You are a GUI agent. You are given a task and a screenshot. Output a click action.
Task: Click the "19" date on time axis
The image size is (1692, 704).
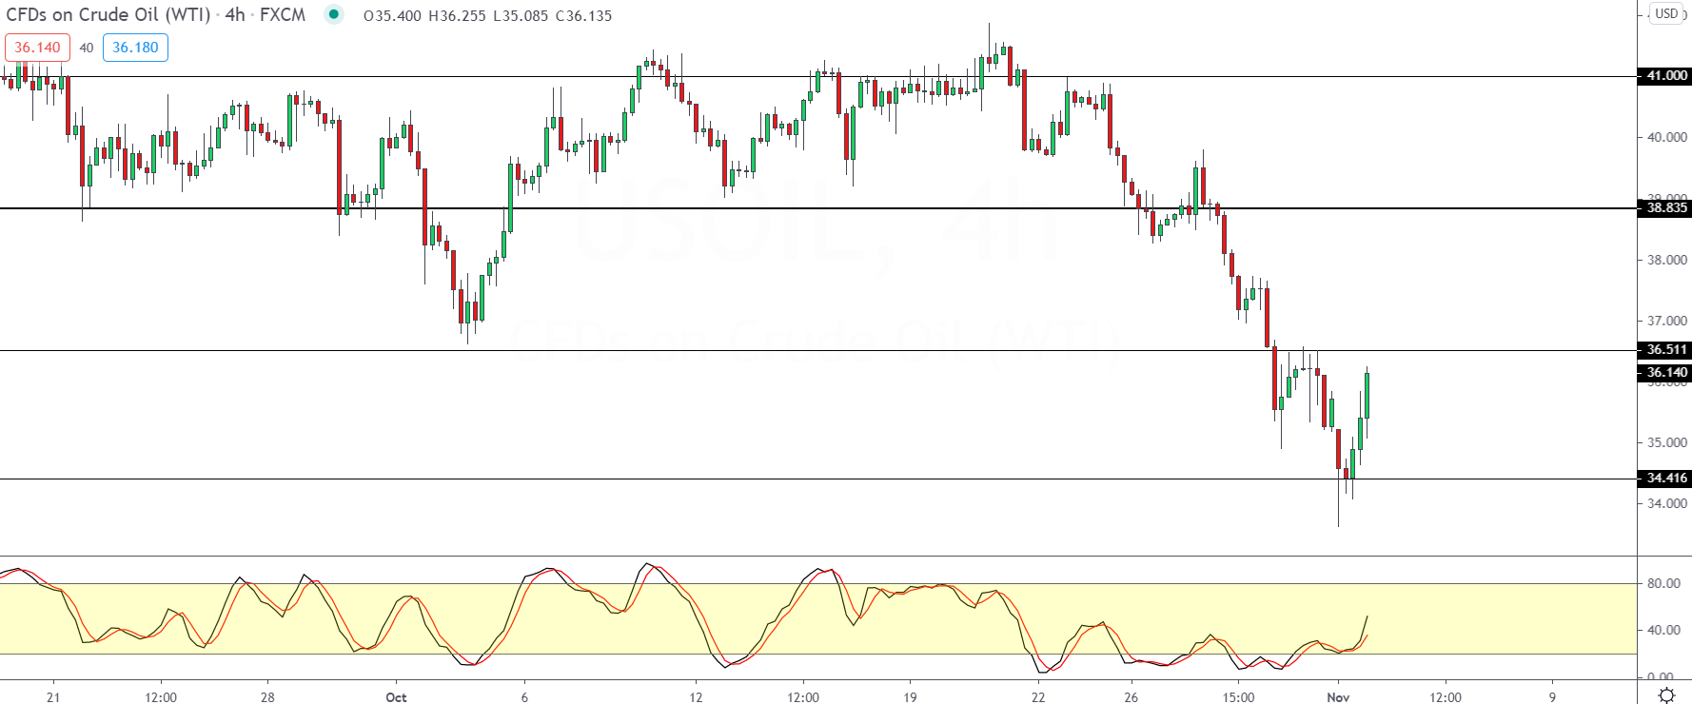pyautogui.click(x=910, y=697)
